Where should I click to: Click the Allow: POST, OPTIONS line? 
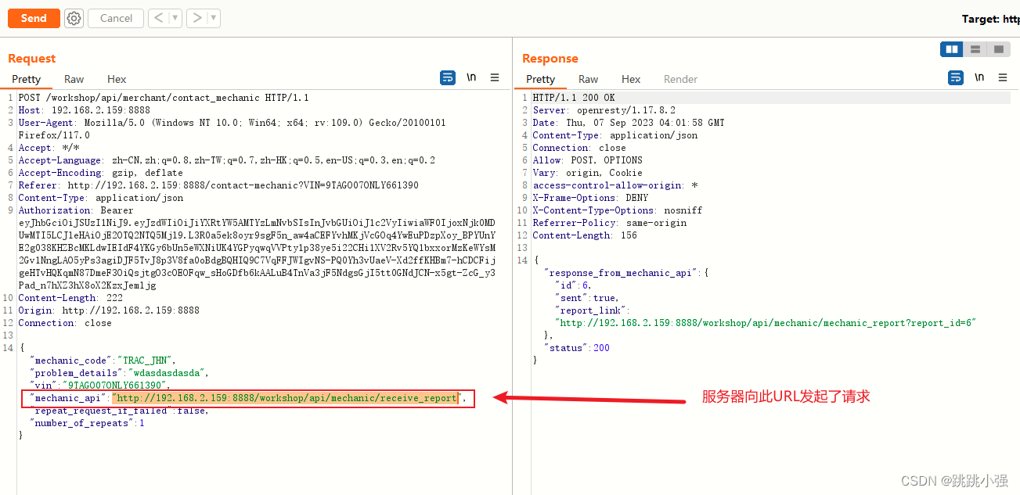click(x=587, y=160)
